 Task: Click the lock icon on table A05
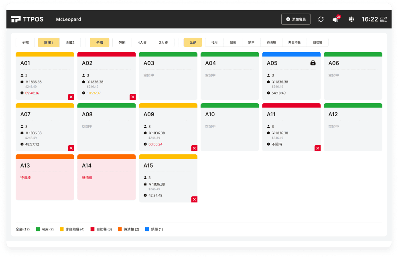(313, 63)
